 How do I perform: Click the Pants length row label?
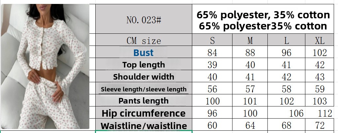click(143, 101)
